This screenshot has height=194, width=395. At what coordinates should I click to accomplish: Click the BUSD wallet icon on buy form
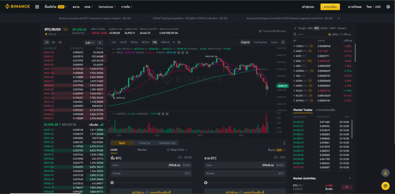pos(180,157)
